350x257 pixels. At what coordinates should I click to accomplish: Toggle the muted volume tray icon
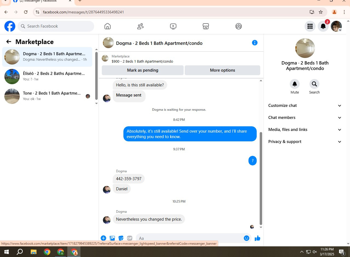315,252
